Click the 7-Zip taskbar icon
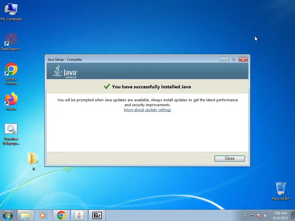Image resolution: width=295 pixels, height=221 pixels. click(x=97, y=215)
